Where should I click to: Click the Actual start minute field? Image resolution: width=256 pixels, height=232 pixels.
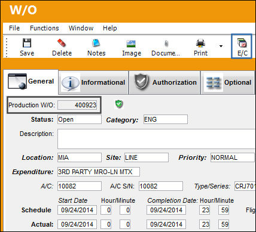tap(125, 224)
